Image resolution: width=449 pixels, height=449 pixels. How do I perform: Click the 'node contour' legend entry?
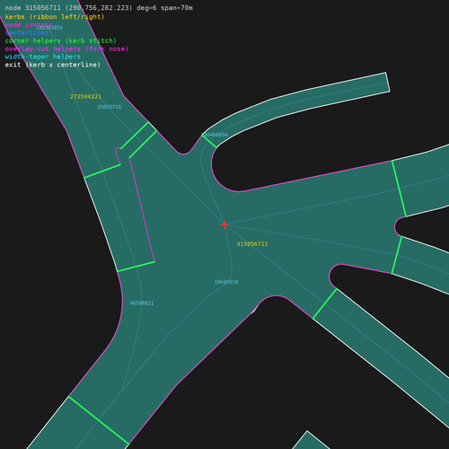pyautogui.click(x=29, y=25)
